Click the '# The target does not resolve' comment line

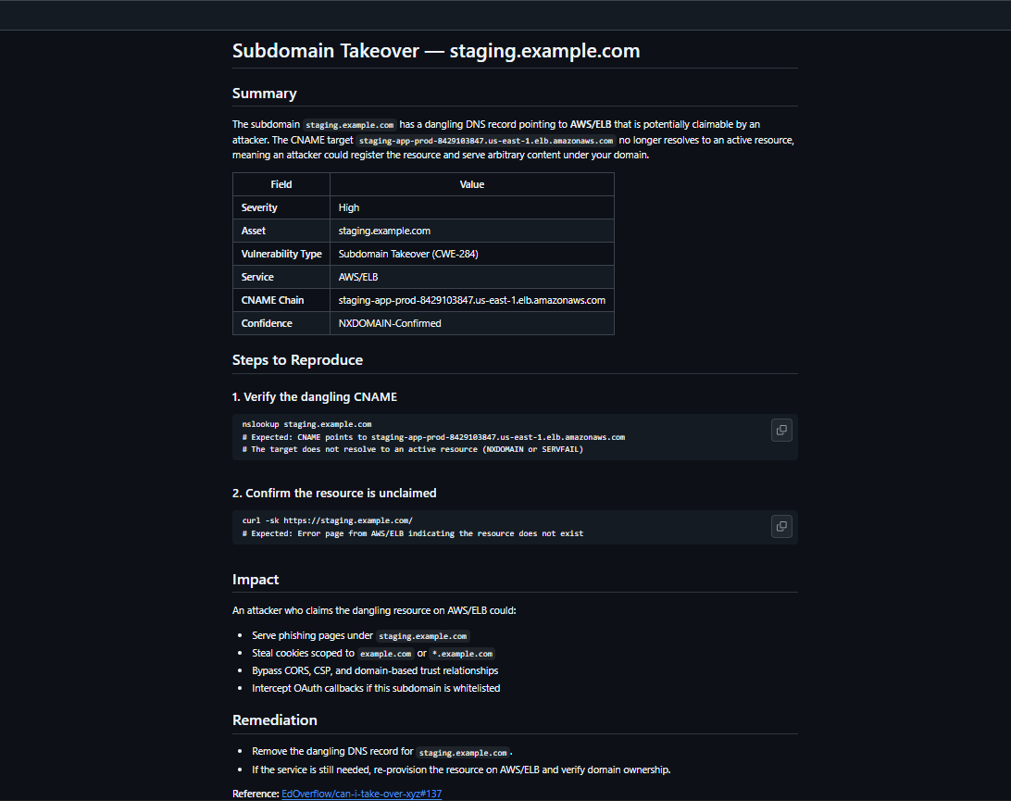(413, 449)
